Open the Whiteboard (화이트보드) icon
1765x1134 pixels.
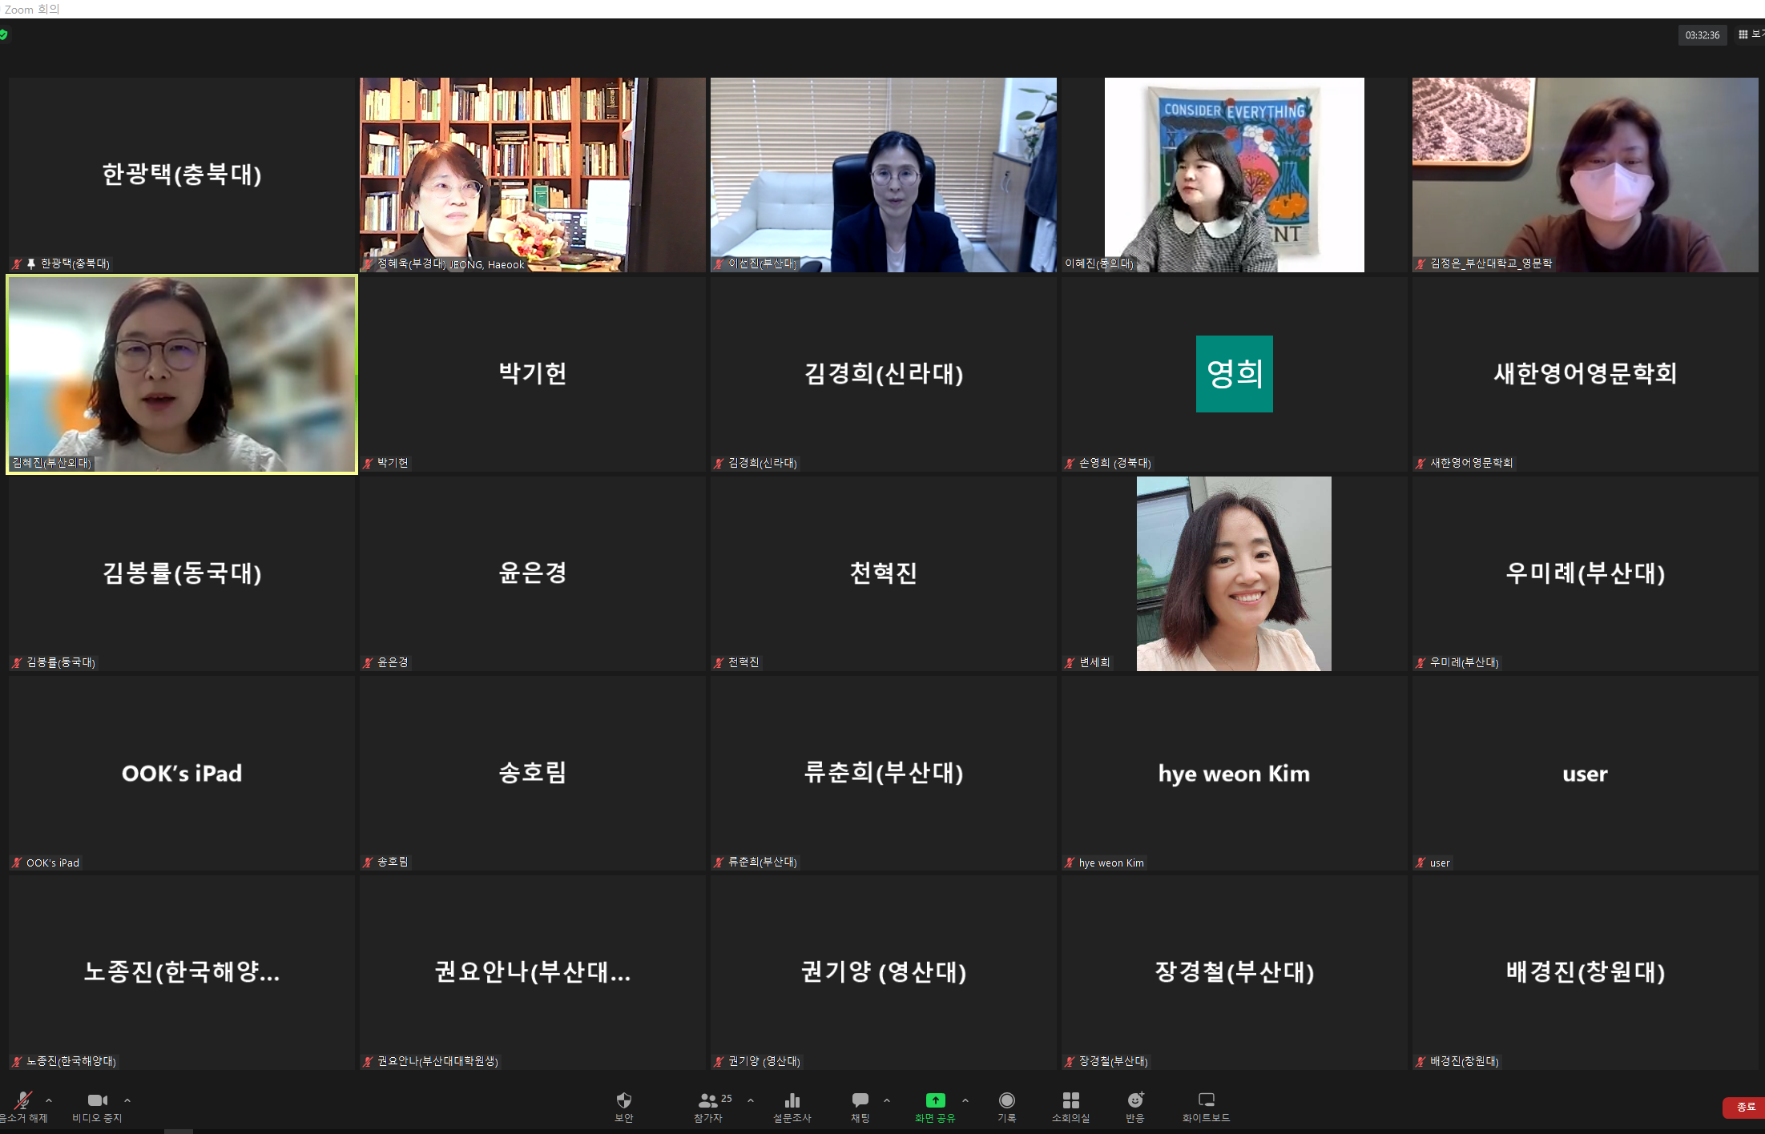click(x=1206, y=1101)
